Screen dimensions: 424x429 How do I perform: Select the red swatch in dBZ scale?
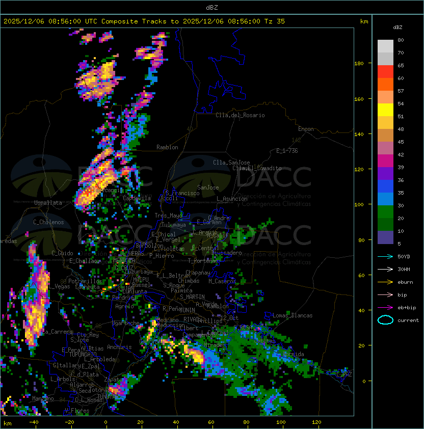385,71
